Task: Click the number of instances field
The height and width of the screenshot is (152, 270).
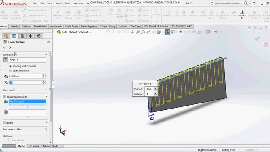Action: pos(25,82)
